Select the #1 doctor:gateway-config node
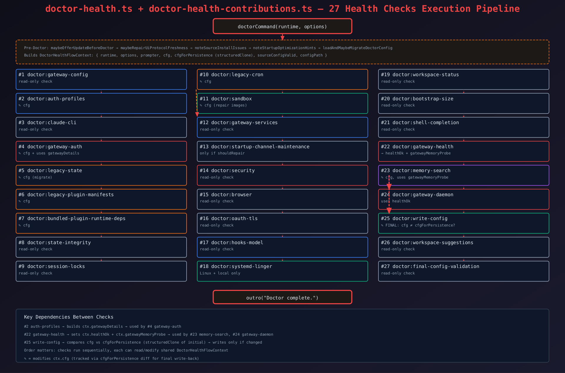Viewport: 565px width, 373px height. (101, 79)
